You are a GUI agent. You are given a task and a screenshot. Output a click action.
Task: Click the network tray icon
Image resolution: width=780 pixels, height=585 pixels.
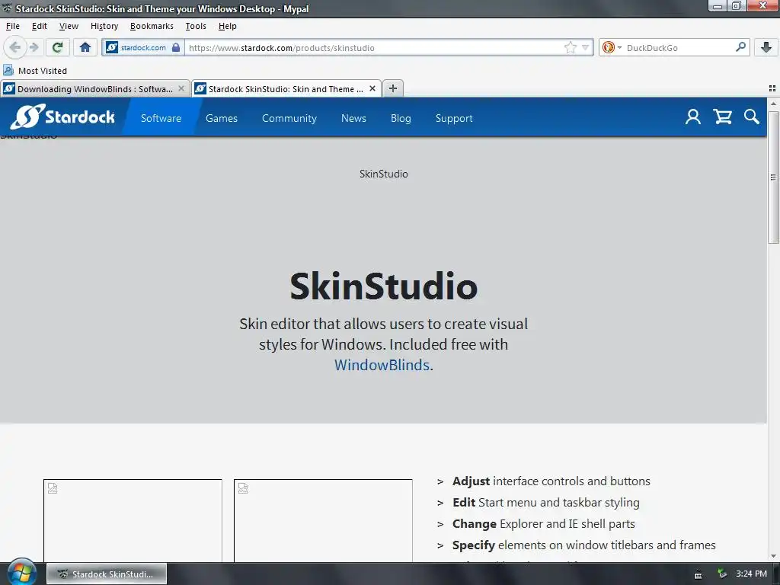coord(722,574)
